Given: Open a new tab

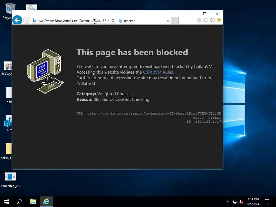Looking at the screenshot, I should tap(175, 21).
